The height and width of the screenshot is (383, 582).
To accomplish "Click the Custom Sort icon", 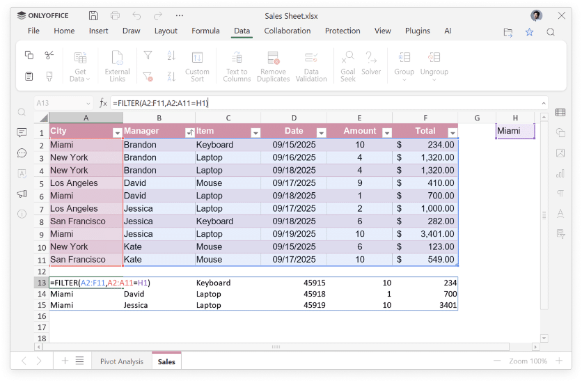I will pos(197,58).
